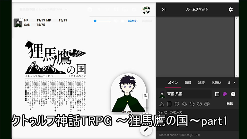Open the status panel character portrait
Viewport: 247px width, 139px height.
coord(18,23)
